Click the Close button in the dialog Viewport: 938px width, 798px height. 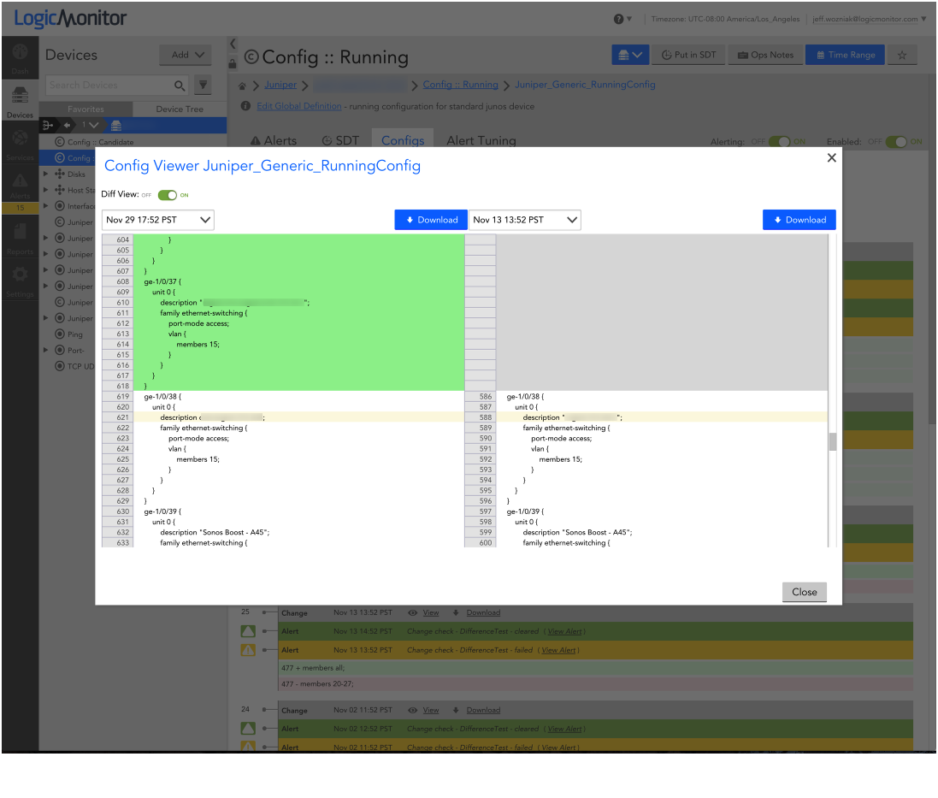804,592
